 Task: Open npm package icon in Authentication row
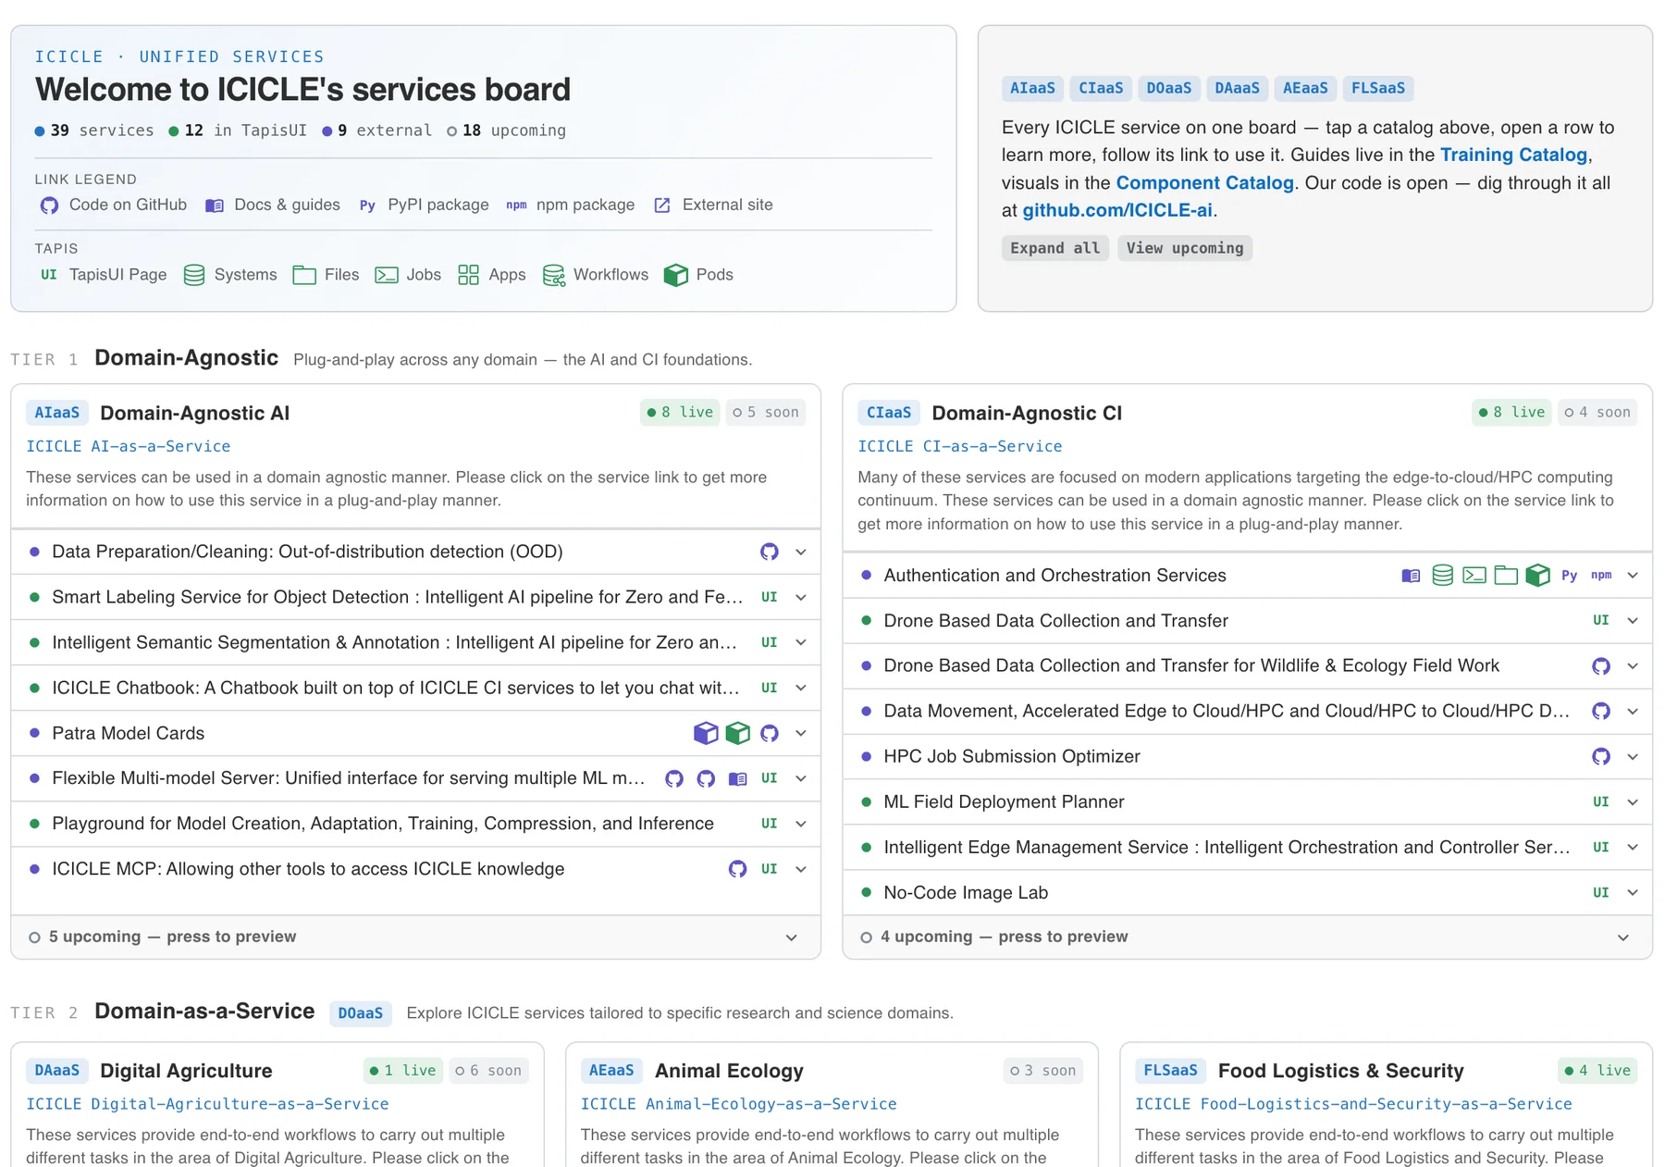[x=1601, y=576]
